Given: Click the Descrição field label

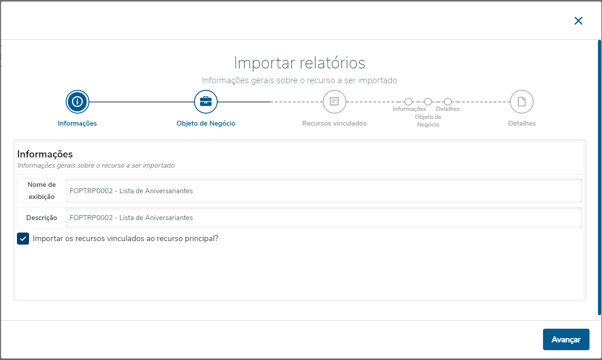Looking at the screenshot, I should point(42,218).
